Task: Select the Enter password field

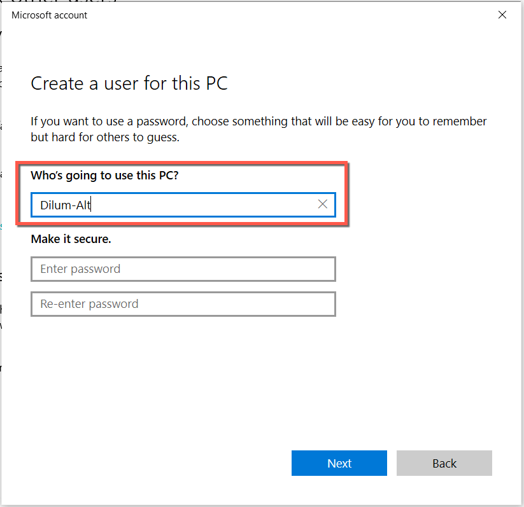Action: [183, 269]
